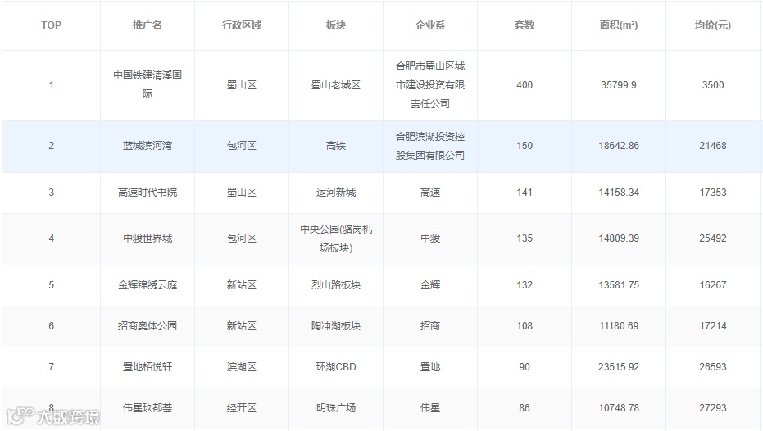Click enterprise cell 金辉
This screenshot has height=431, width=763.
tap(430, 285)
